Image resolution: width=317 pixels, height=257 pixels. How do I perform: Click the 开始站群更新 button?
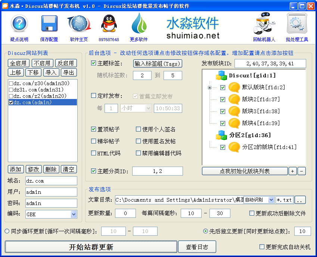pyautogui.click(x=91, y=247)
